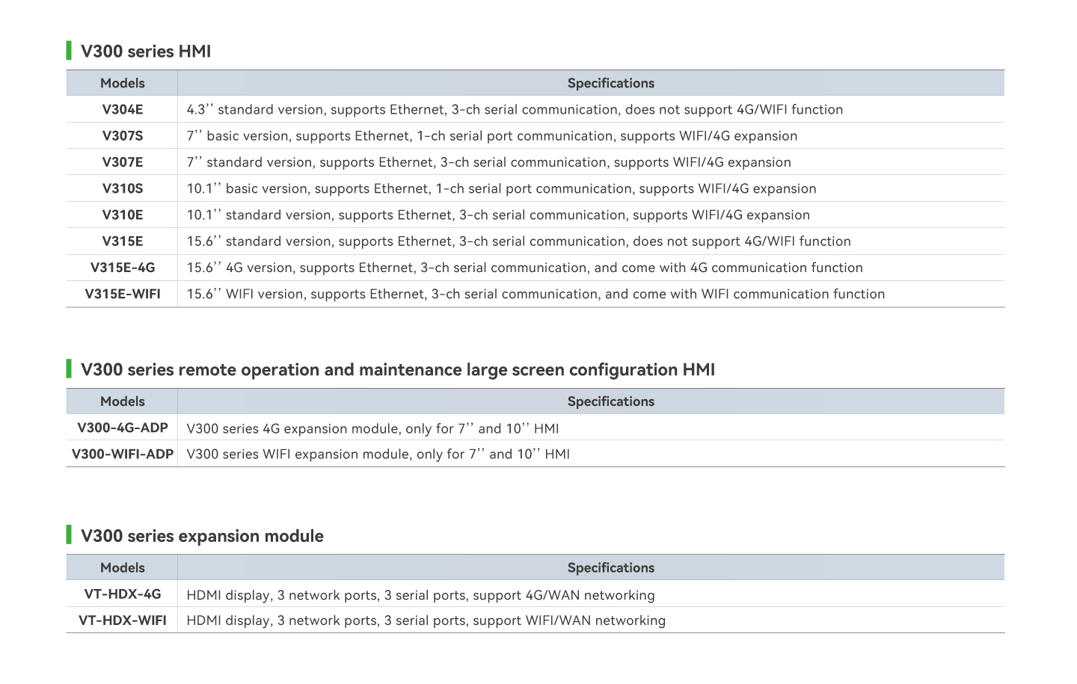Select the V310E model cell
Viewport: 1077px width, 684px height.
coord(122,215)
